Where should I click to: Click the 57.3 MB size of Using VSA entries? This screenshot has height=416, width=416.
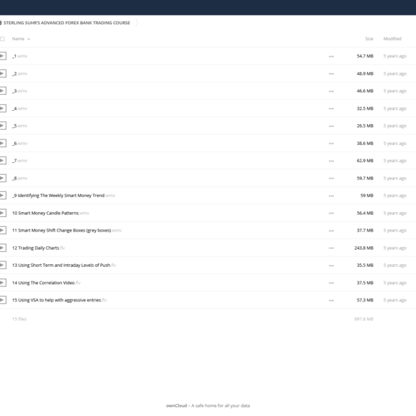365,300
